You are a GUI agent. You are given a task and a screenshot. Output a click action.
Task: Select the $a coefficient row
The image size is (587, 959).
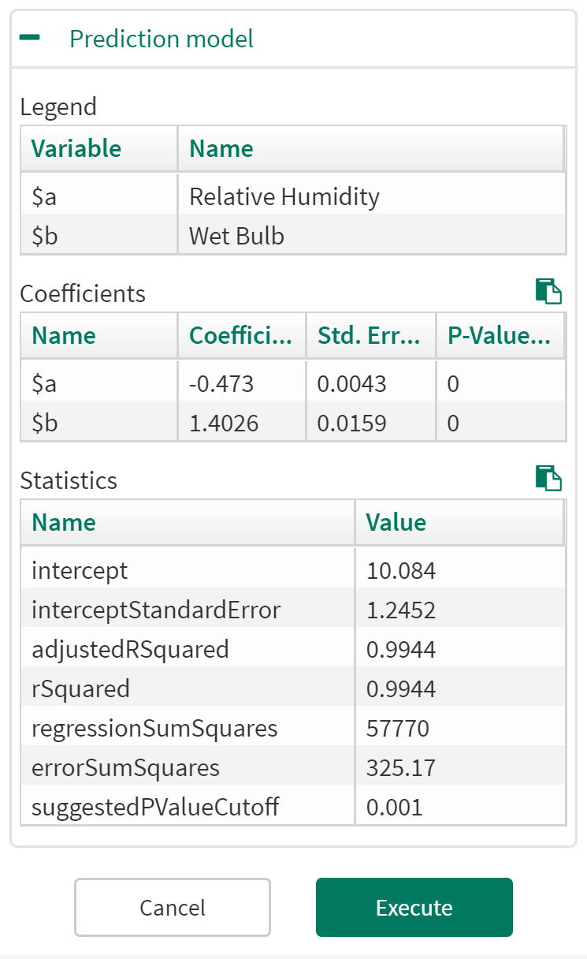tap(44, 384)
